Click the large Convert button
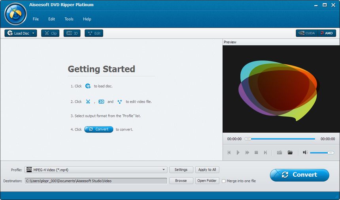This screenshot has width=340, height=200. 299,175
